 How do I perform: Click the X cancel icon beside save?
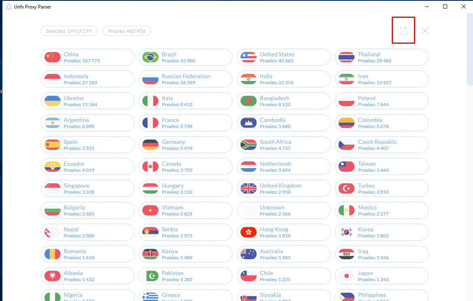point(424,31)
